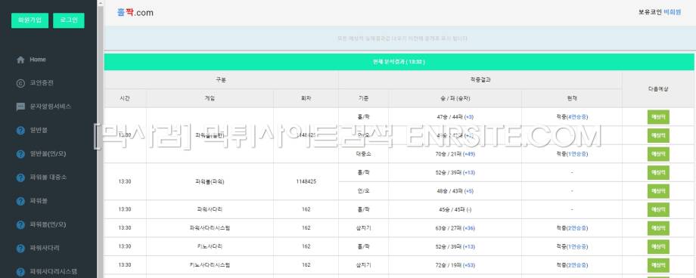Click the 문자알림서비스 chat bubble icon
696x278 pixels.
[x=20, y=107]
